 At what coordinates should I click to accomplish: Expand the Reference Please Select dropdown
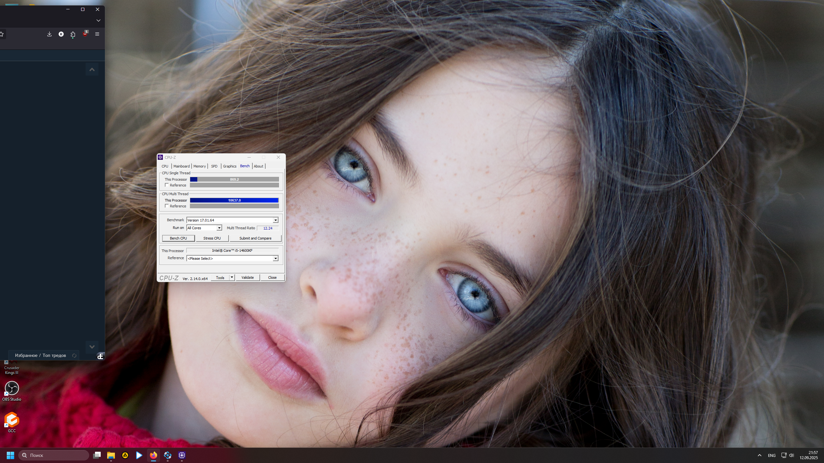pyautogui.click(x=276, y=259)
